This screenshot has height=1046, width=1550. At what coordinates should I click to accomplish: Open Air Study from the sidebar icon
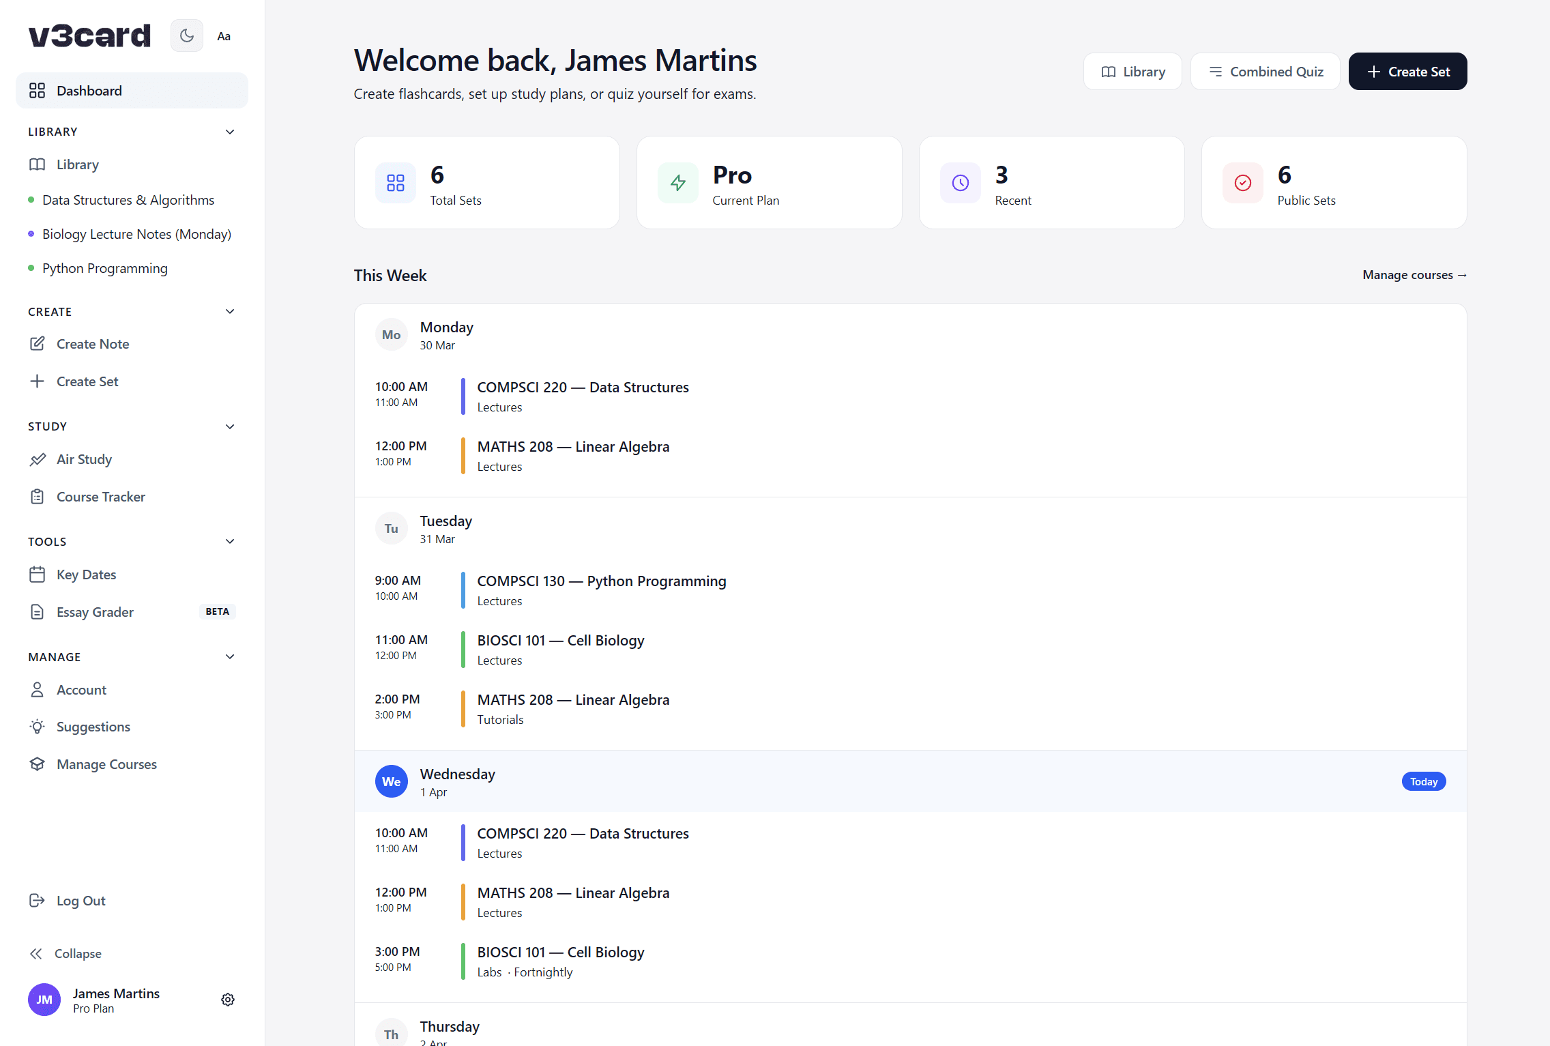pos(38,459)
